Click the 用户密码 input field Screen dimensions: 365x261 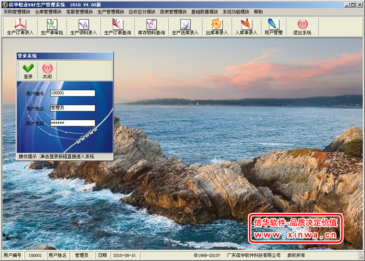tap(73, 123)
